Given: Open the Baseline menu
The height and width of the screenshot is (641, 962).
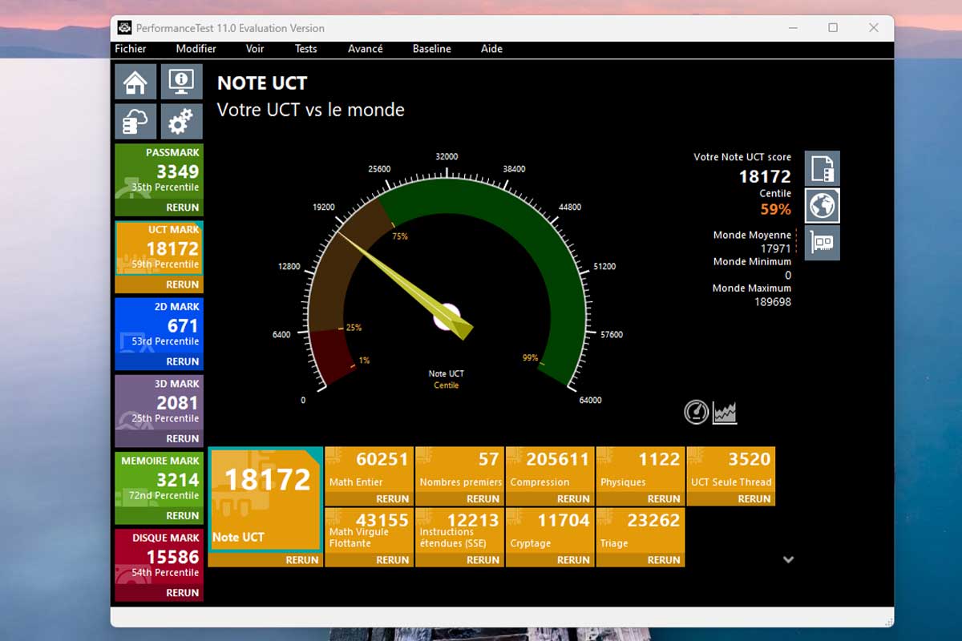Looking at the screenshot, I should coord(432,49).
